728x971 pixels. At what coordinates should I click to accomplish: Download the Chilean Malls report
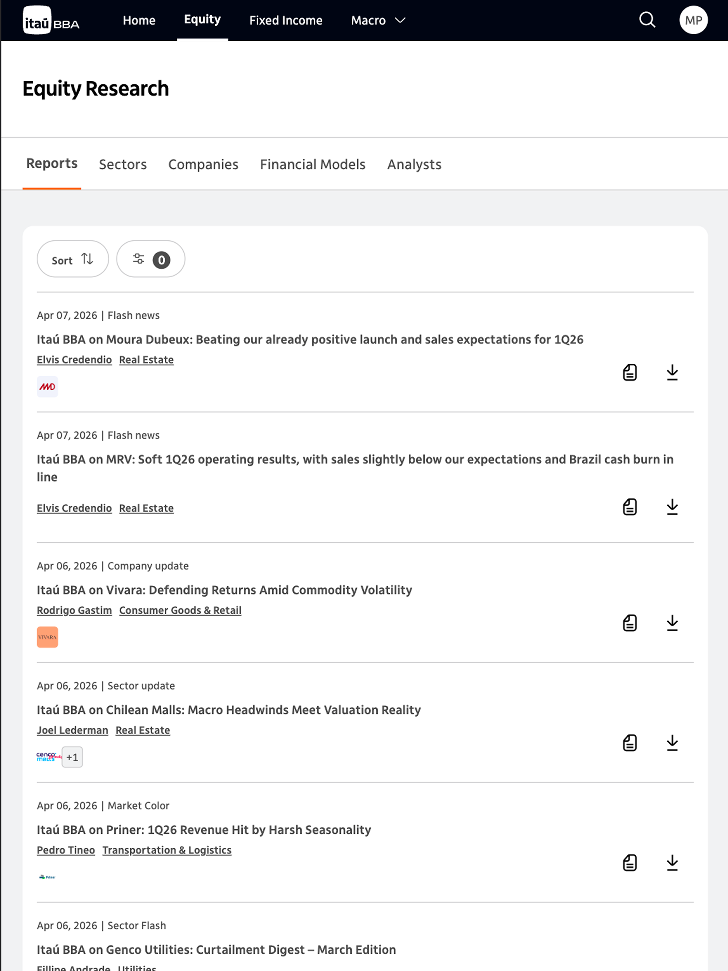672,743
